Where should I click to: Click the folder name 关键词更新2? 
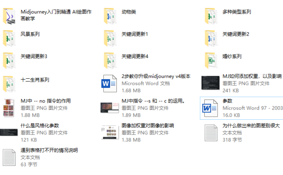tap(236, 34)
